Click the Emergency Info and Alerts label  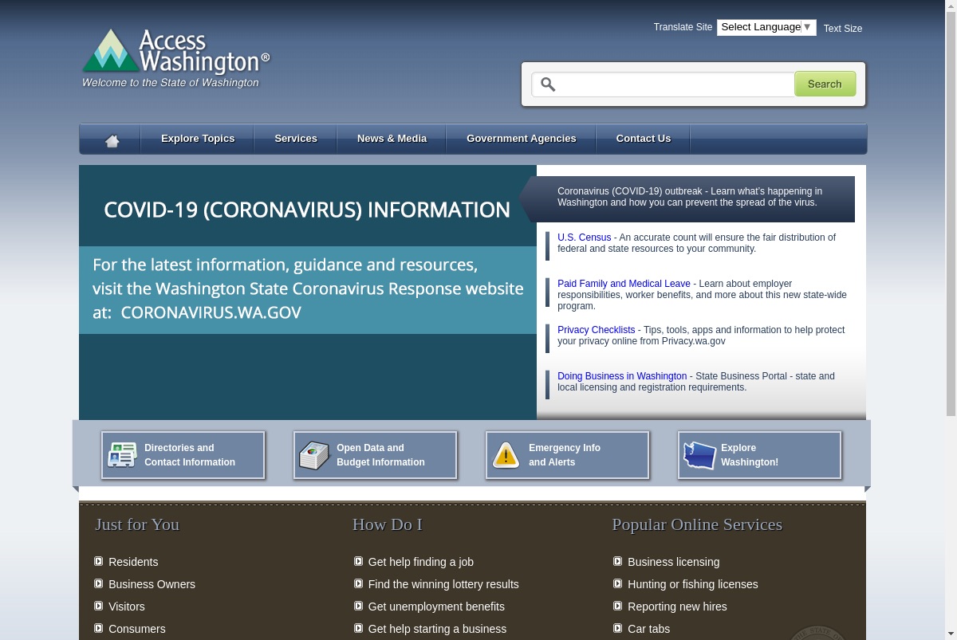tap(565, 455)
